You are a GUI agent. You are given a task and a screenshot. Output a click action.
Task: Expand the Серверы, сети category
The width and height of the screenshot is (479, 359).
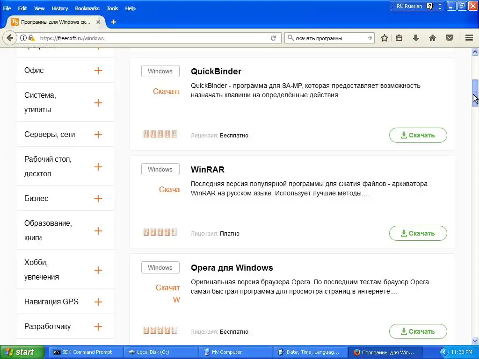pos(98,135)
